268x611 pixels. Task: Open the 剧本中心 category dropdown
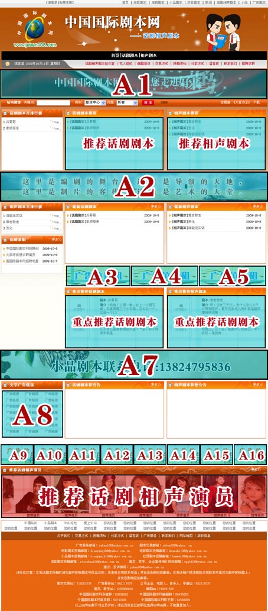click(94, 102)
